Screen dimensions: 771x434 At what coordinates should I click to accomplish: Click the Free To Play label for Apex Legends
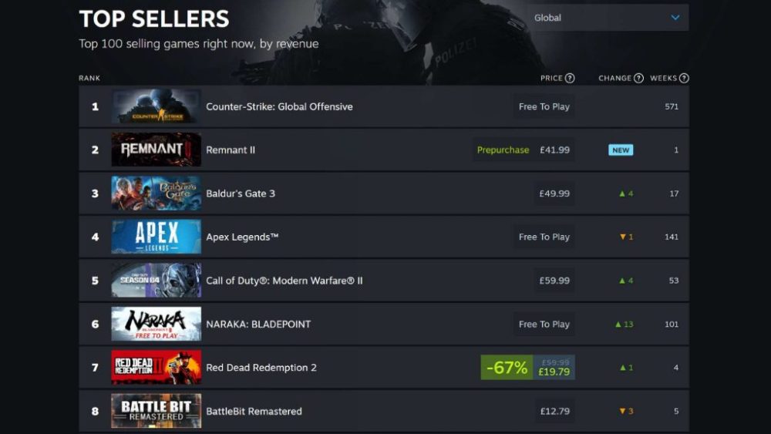[544, 237]
